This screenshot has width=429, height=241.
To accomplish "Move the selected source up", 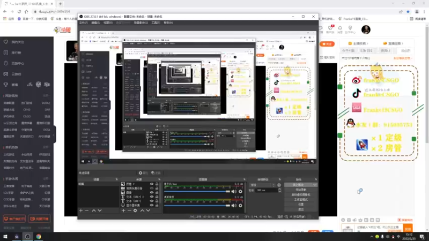I will coord(142,210).
